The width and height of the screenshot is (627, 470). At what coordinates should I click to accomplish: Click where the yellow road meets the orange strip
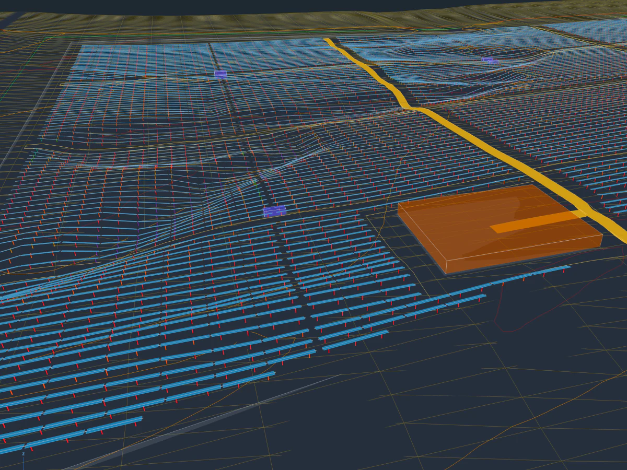pos(580,214)
